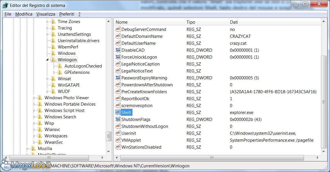Open the Modifica menu
Viewport: 330px width, 172px height.
click(x=24, y=14)
